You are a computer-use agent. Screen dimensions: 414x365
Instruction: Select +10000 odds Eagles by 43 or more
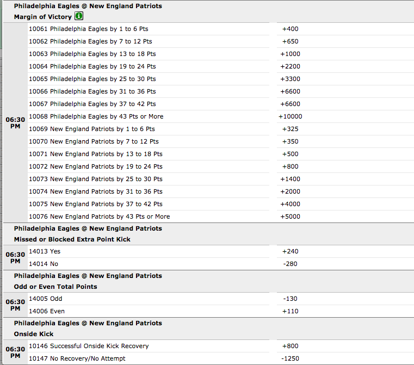click(290, 116)
